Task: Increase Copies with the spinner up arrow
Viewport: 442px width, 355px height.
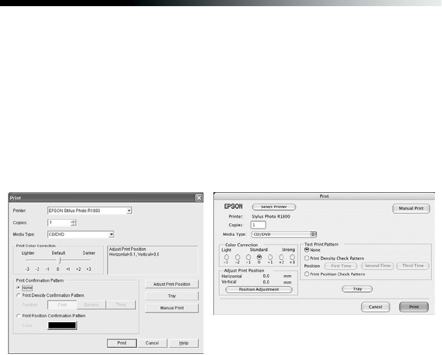Action: coord(74,221)
